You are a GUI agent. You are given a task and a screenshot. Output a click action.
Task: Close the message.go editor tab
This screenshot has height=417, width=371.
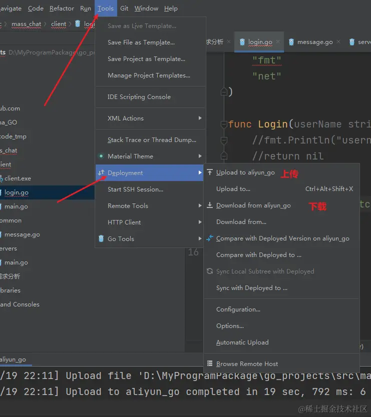(338, 42)
